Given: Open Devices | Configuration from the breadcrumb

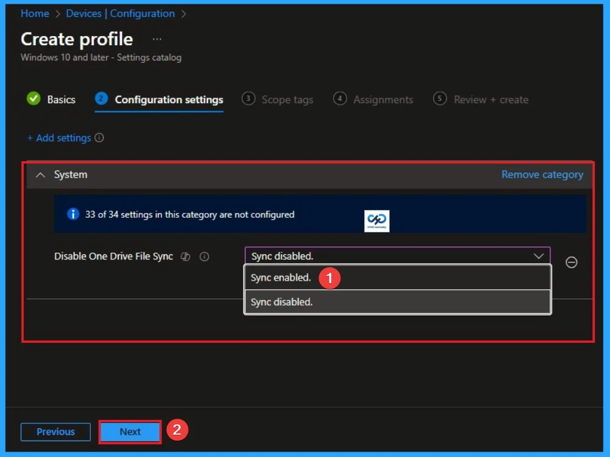Looking at the screenshot, I should (120, 13).
